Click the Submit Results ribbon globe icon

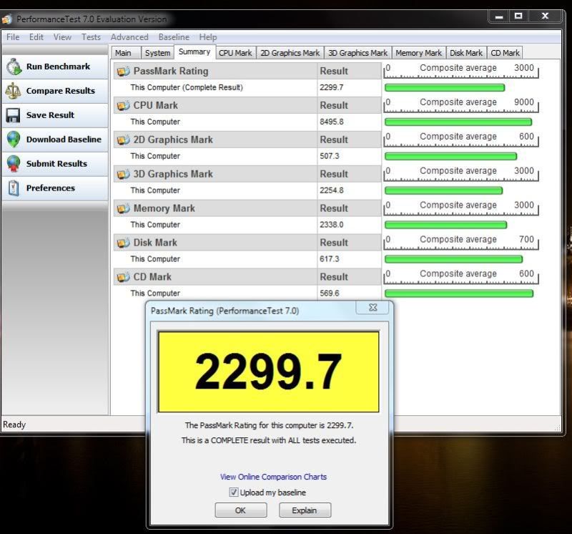pos(14,164)
